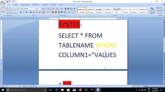The image size is (165, 92).
Task: Open Change Styles menu
Action: tap(152, 10)
